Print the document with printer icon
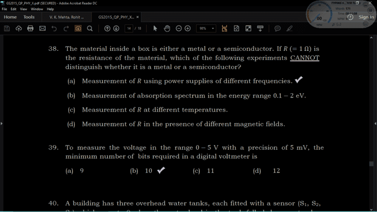377x212 pixels. coord(30,28)
